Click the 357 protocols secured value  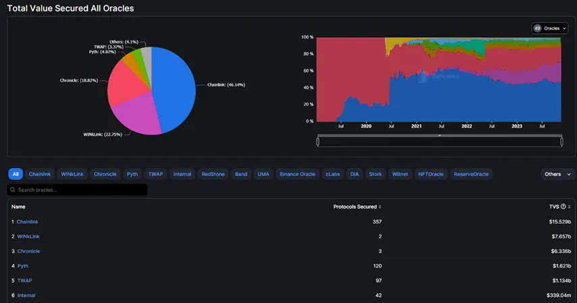[x=377, y=222]
